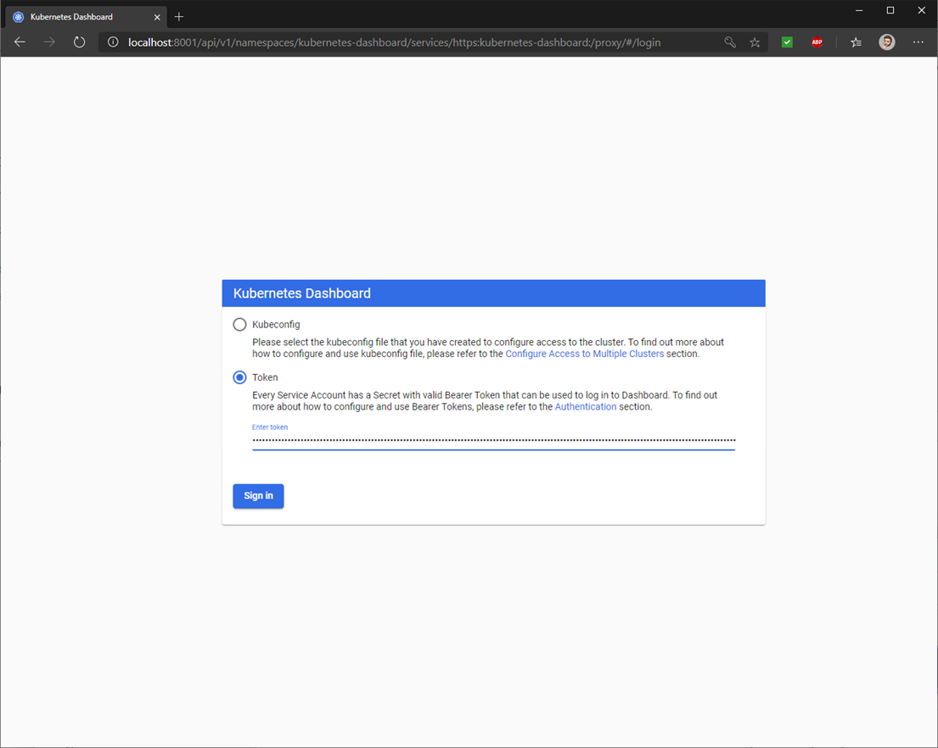Select the Token radio option
This screenshot has height=748, width=938.
click(x=239, y=377)
